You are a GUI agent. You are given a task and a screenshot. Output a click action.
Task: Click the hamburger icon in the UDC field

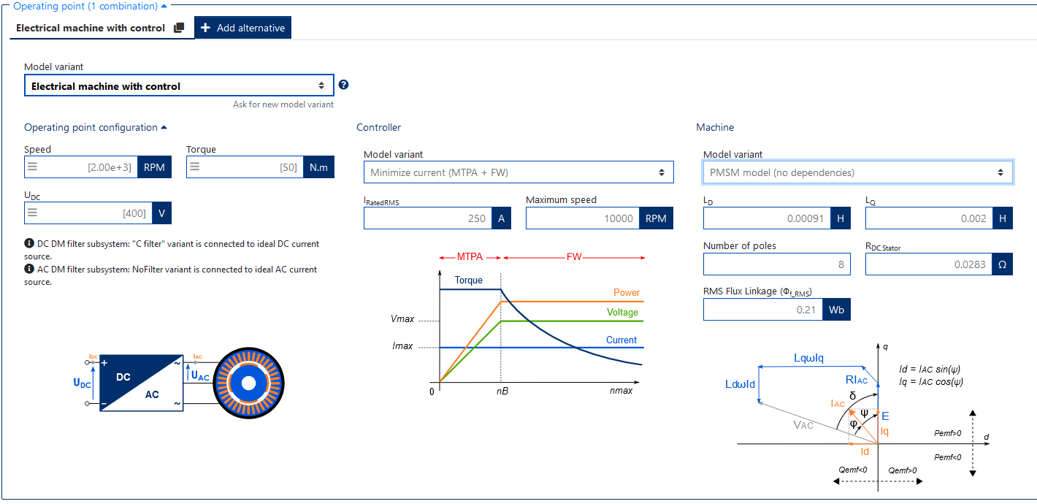pos(32,213)
